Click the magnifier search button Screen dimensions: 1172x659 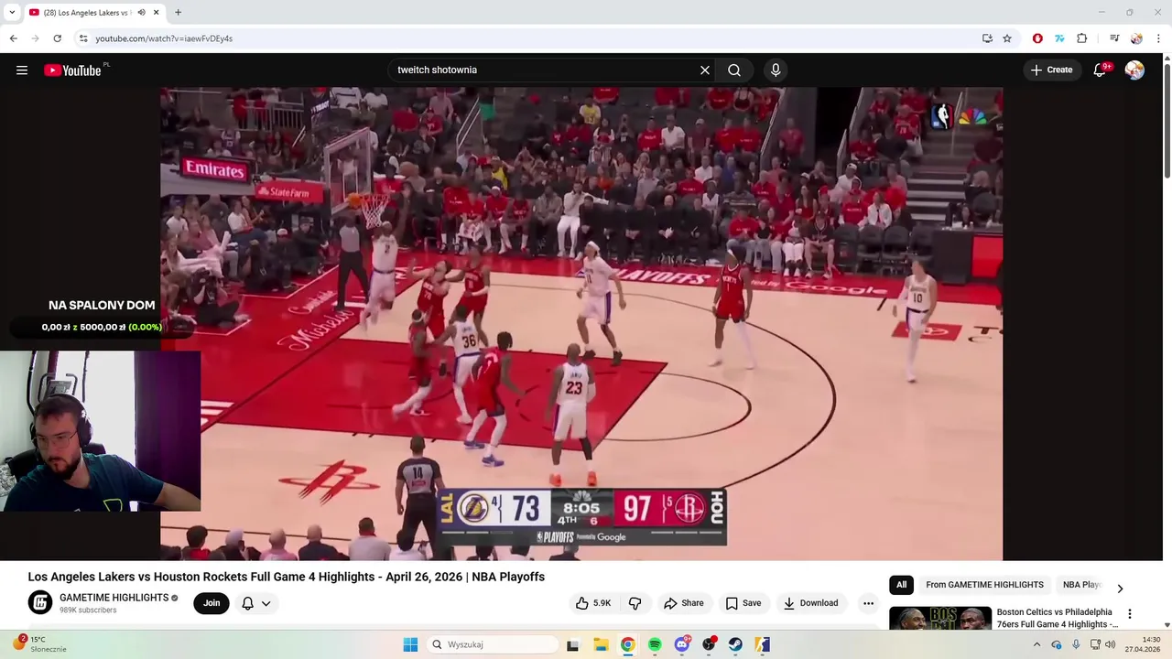click(x=734, y=70)
